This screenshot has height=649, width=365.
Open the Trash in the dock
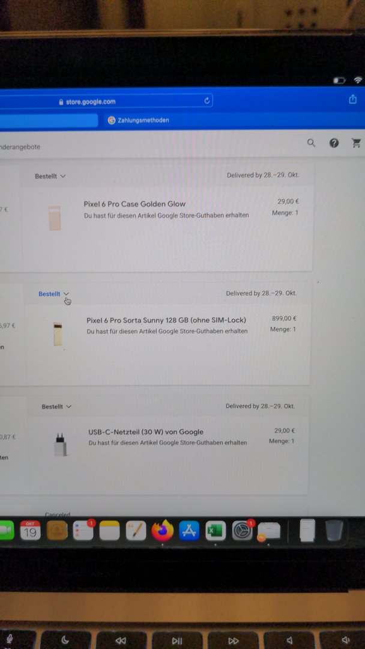coord(334,531)
